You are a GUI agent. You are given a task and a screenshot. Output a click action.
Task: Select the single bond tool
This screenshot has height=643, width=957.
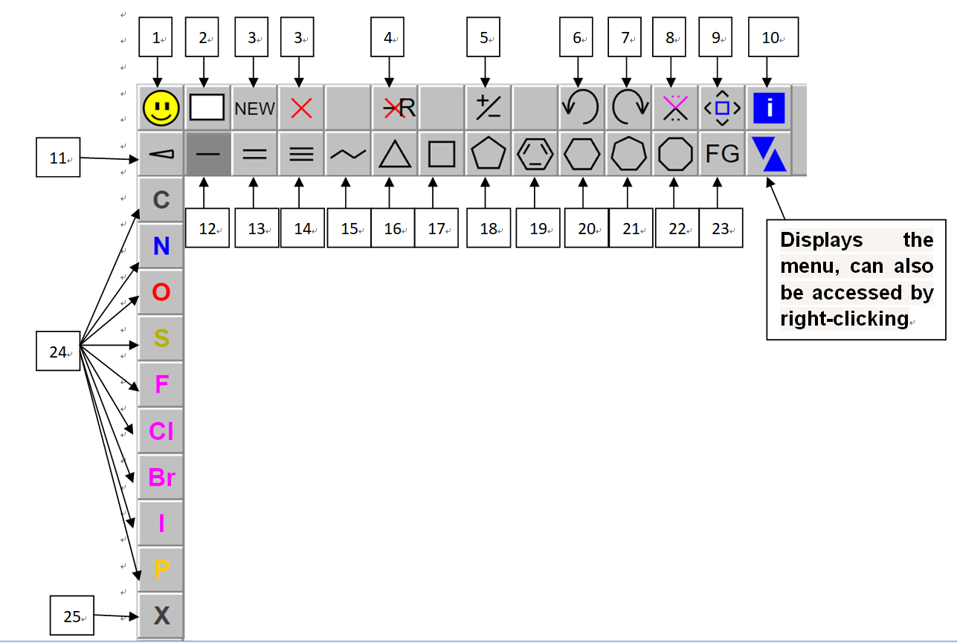[x=207, y=154]
